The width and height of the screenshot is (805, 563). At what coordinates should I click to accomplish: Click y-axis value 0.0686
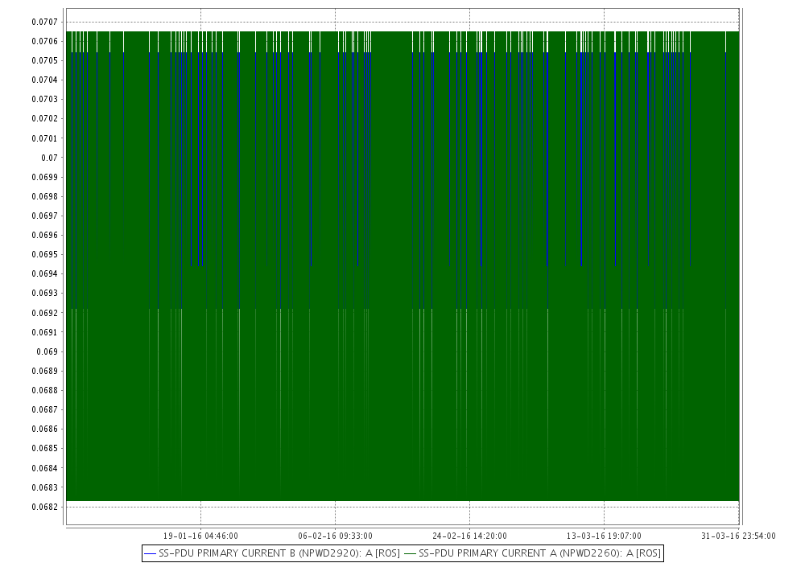pyautogui.click(x=44, y=429)
